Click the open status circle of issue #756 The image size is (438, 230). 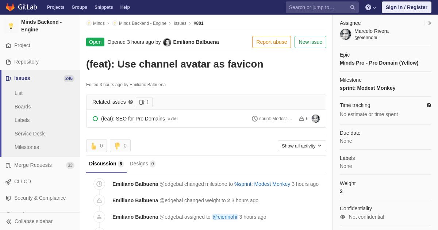click(95, 119)
